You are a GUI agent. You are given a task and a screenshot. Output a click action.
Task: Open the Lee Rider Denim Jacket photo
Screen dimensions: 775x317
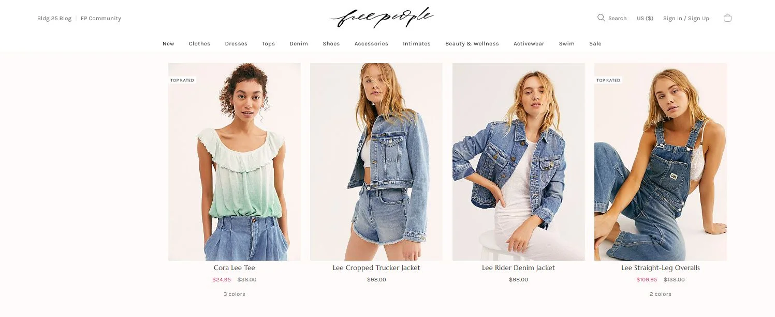(519, 162)
